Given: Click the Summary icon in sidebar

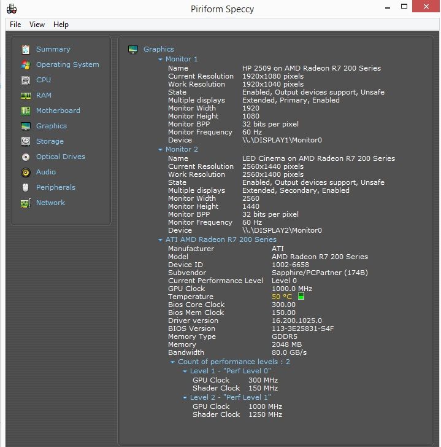Looking at the screenshot, I should point(25,49).
